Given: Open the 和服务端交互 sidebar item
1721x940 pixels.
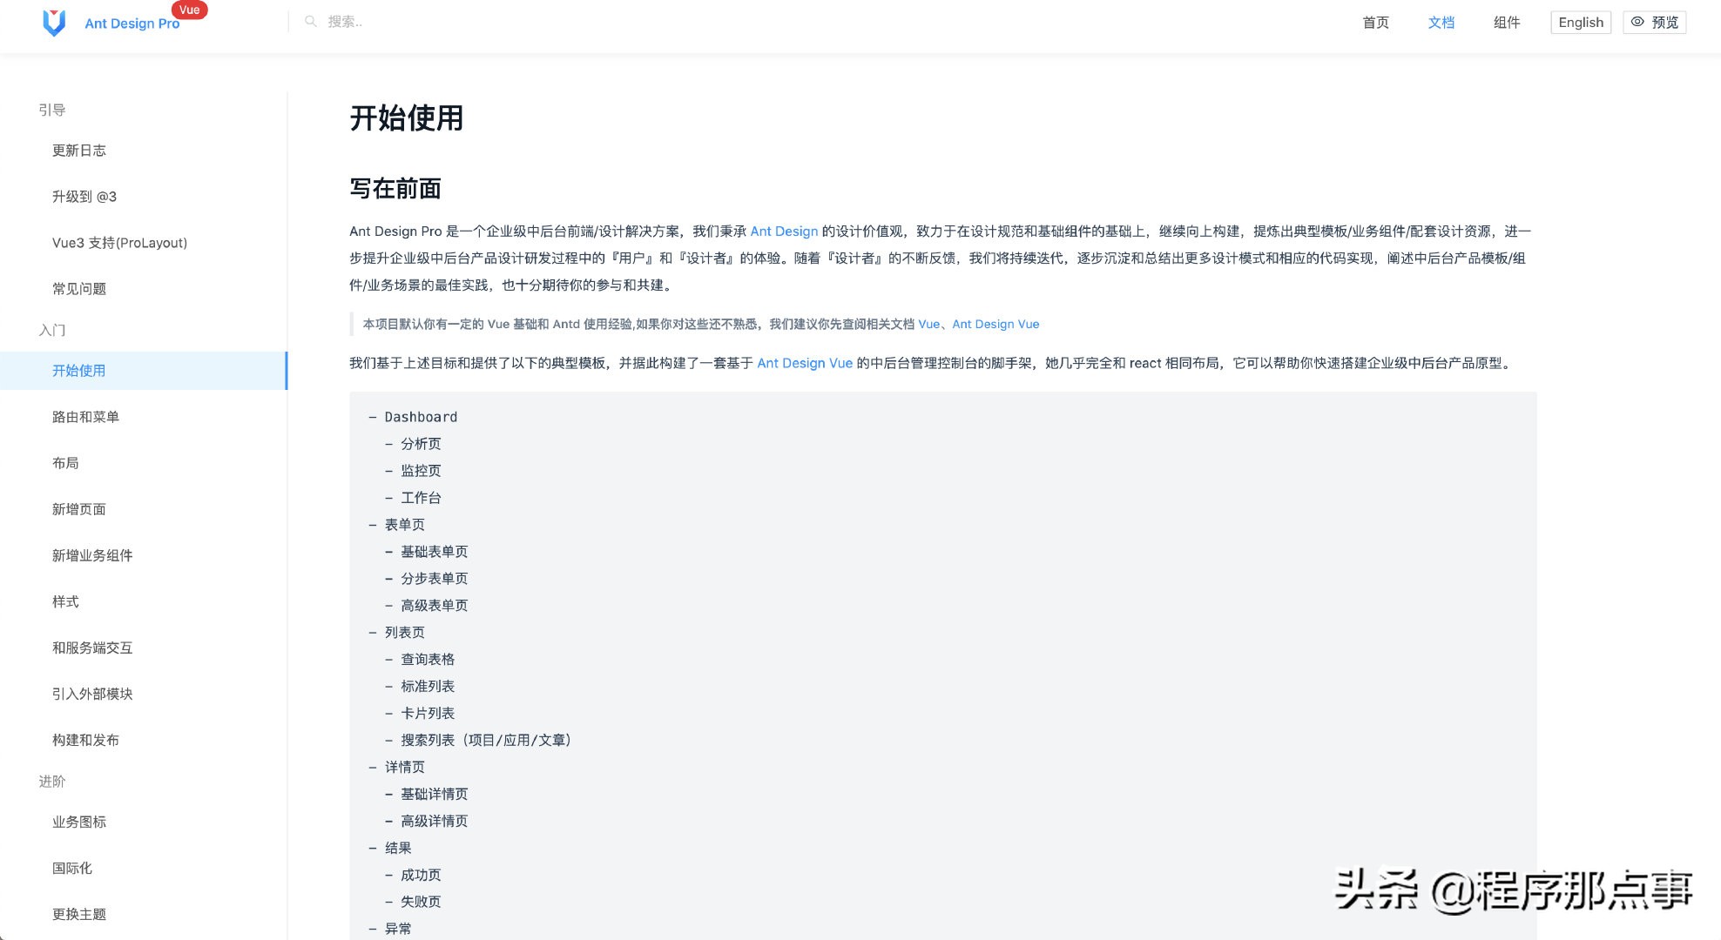Looking at the screenshot, I should [92, 648].
